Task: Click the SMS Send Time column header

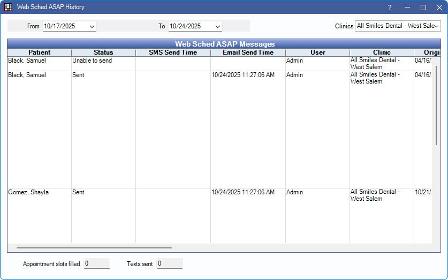Action: pos(172,52)
